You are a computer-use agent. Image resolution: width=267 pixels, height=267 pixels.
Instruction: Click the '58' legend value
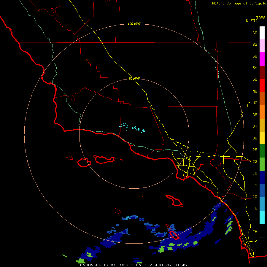[x=255, y=56]
